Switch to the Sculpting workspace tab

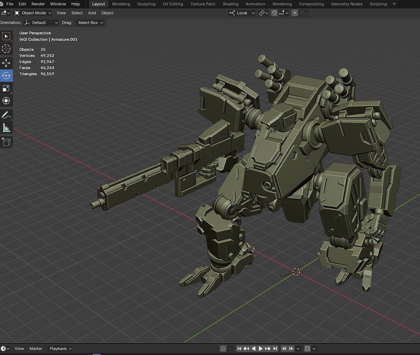coord(146,4)
